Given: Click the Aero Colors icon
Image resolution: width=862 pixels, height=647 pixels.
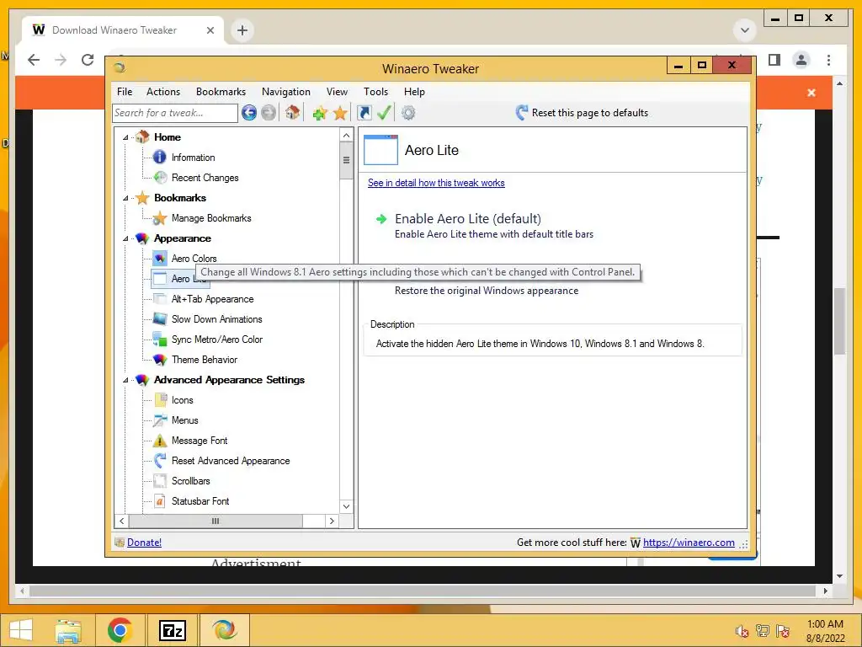Looking at the screenshot, I should coord(160,258).
